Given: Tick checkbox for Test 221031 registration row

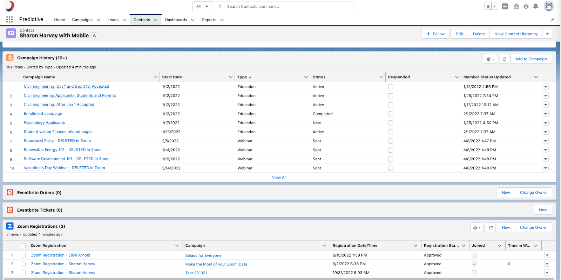Looking at the screenshot, I should click(x=23, y=273).
